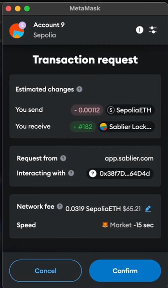168x288 pixels.
Task: Confirm the transaction request
Action: point(125,271)
